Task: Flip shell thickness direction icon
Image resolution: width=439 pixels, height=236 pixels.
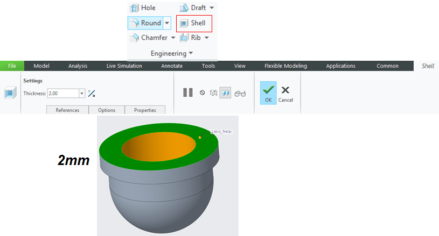Action: pos(92,94)
